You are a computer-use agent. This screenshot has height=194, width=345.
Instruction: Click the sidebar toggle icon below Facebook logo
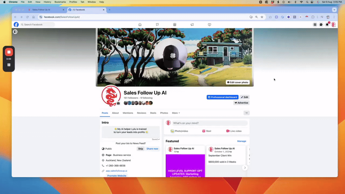click(15, 32)
